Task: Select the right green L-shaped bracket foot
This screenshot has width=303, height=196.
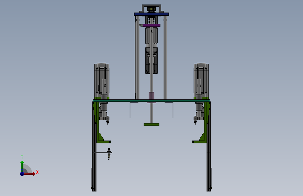Action: point(200,142)
